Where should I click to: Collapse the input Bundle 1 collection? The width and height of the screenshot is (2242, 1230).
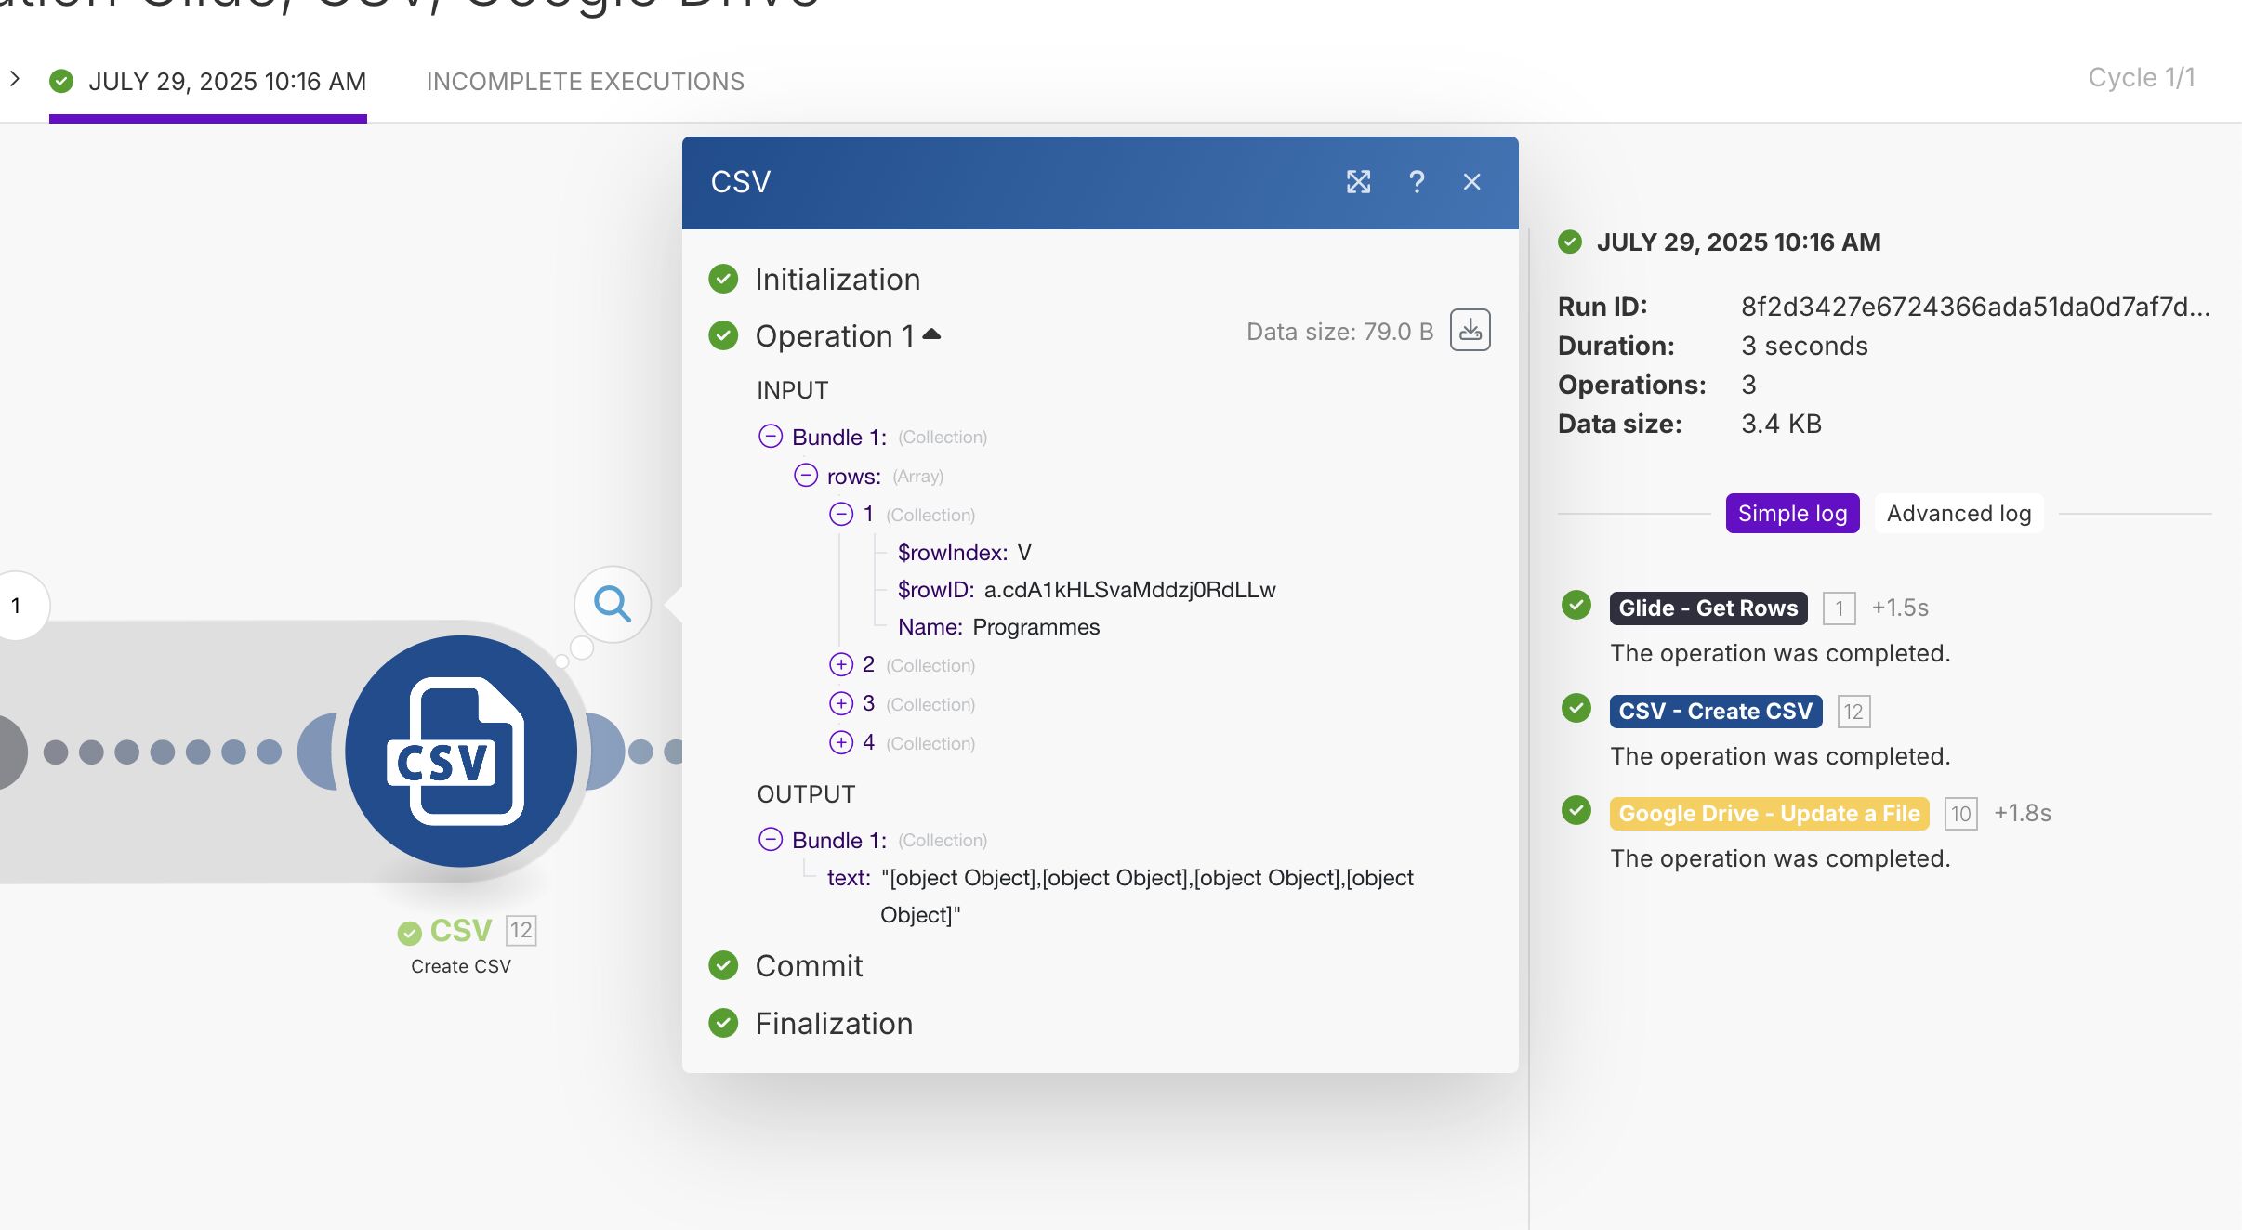771,436
